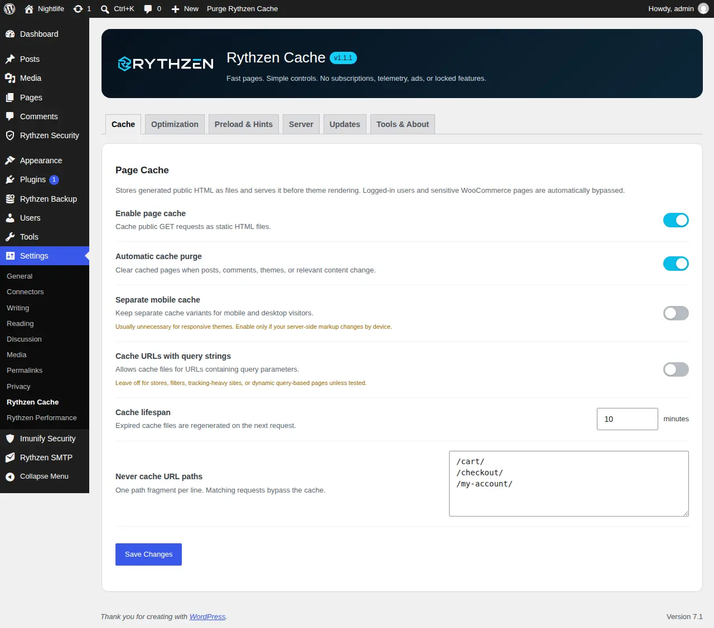Click the Pages icon in sidebar

[10, 98]
